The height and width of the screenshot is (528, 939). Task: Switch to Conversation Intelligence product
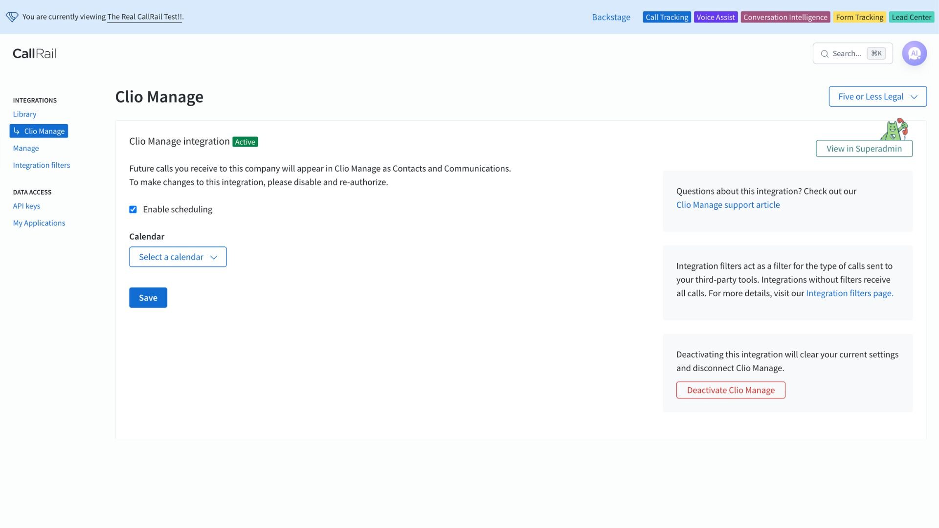point(785,17)
